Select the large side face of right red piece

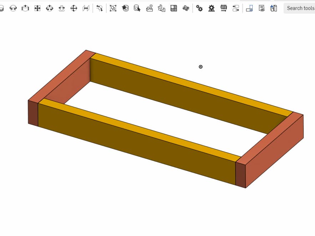click(274, 152)
